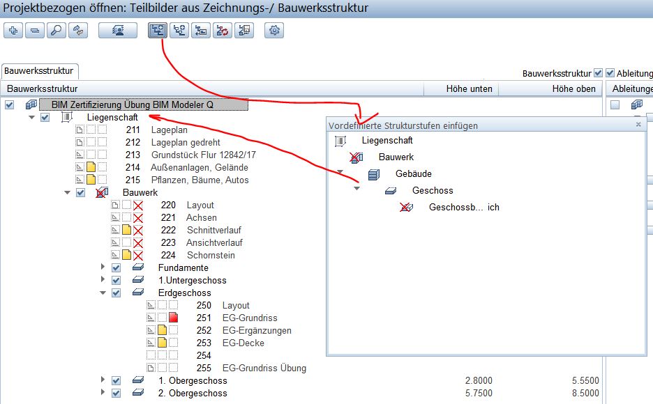
Task: Click the red update structure toolbar icon
Action: (223, 31)
